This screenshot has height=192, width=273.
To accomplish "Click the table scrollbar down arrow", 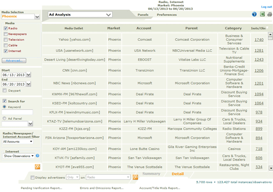I will pos(271,168).
